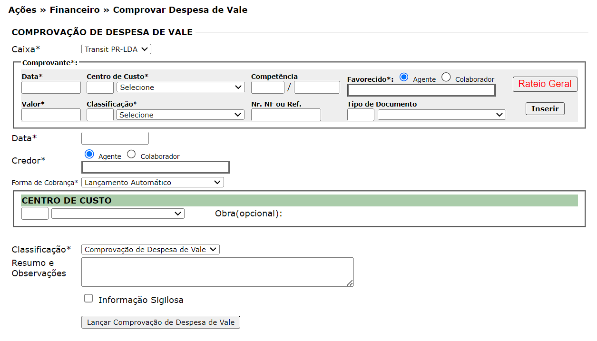Expand the Centro de Custo Selecione dropdown in Comprovante
Image resolution: width=597 pixels, height=341 pixels.
pos(180,88)
